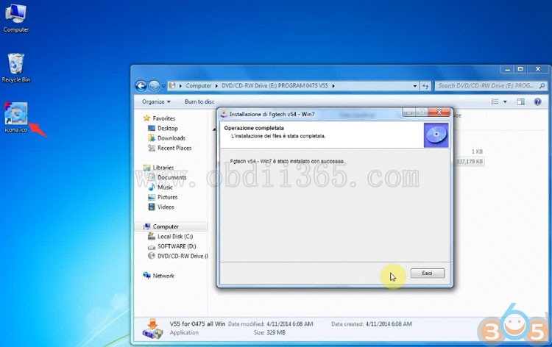Click the Desktop folder icon in Favorites
The width and height of the screenshot is (552, 347).
coord(152,129)
